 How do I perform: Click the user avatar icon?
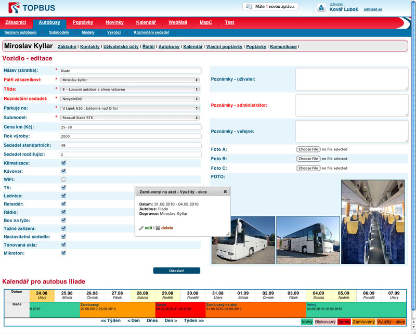(321, 8)
